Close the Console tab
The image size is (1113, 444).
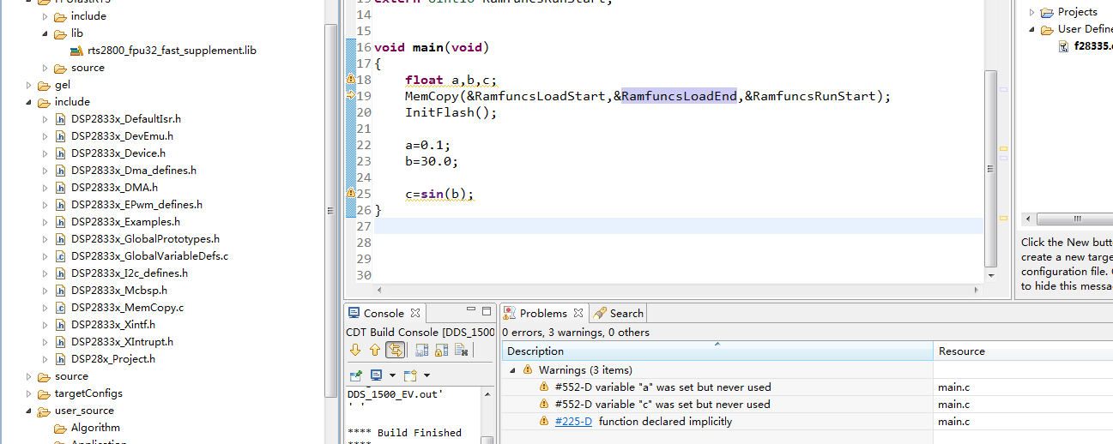[x=415, y=313]
